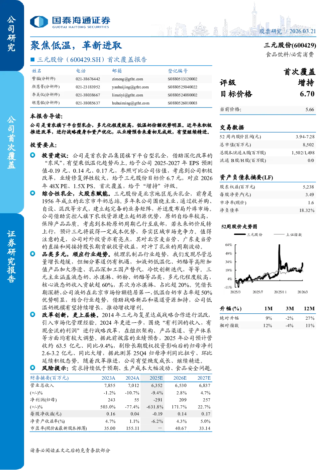Click sidebar label 证券研究报告

[x=11, y=257]
